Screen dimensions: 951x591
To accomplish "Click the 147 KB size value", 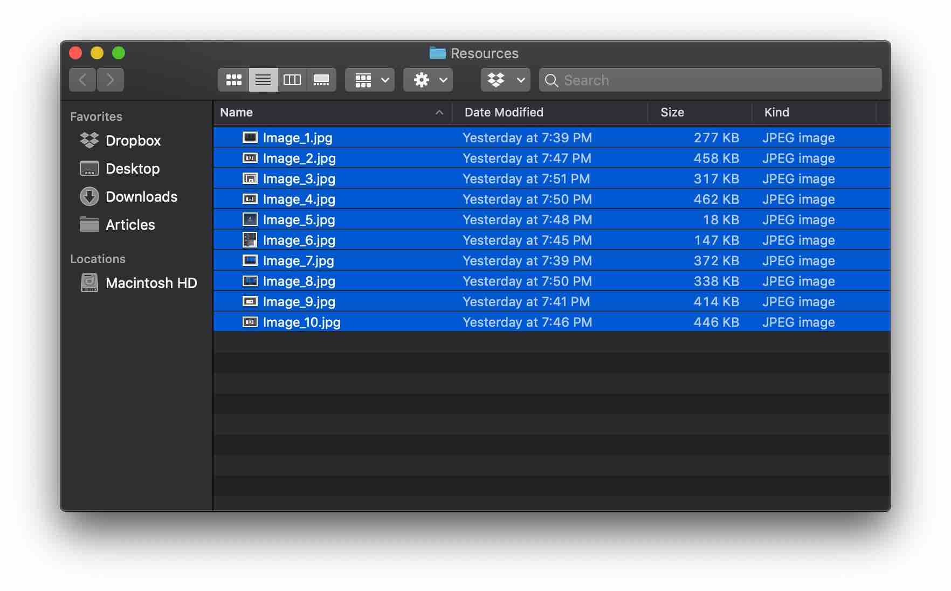I will point(716,240).
